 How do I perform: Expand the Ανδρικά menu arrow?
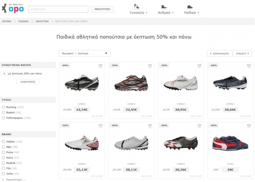pos(173,13)
